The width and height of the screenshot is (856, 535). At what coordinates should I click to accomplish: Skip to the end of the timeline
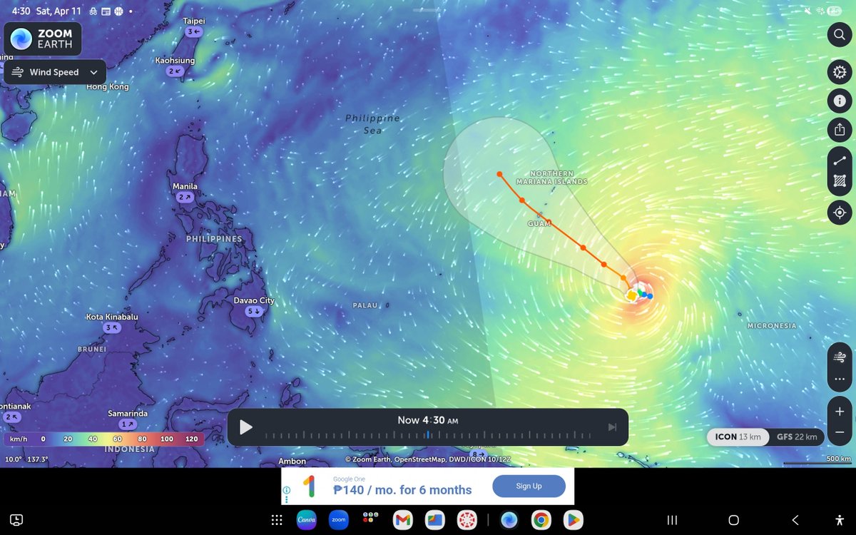tap(612, 427)
